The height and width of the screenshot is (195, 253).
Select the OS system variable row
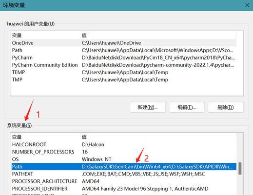124,159
